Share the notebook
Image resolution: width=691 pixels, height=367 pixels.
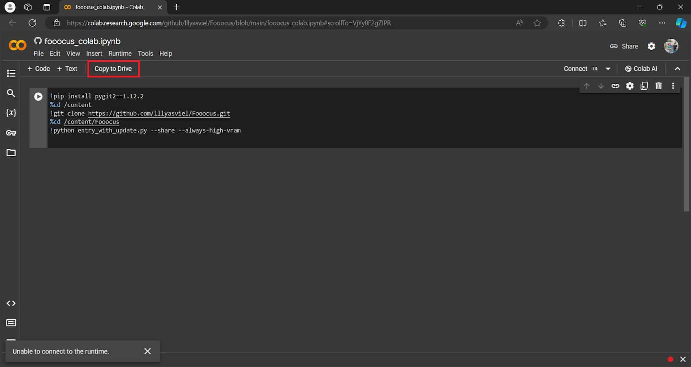(x=624, y=46)
